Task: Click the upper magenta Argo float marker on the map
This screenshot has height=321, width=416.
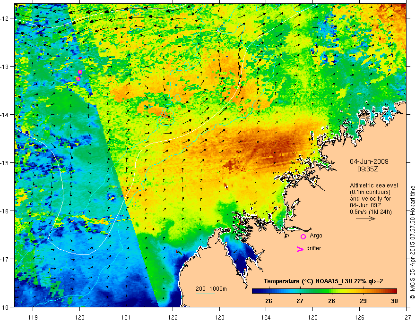Action: pos(80,72)
